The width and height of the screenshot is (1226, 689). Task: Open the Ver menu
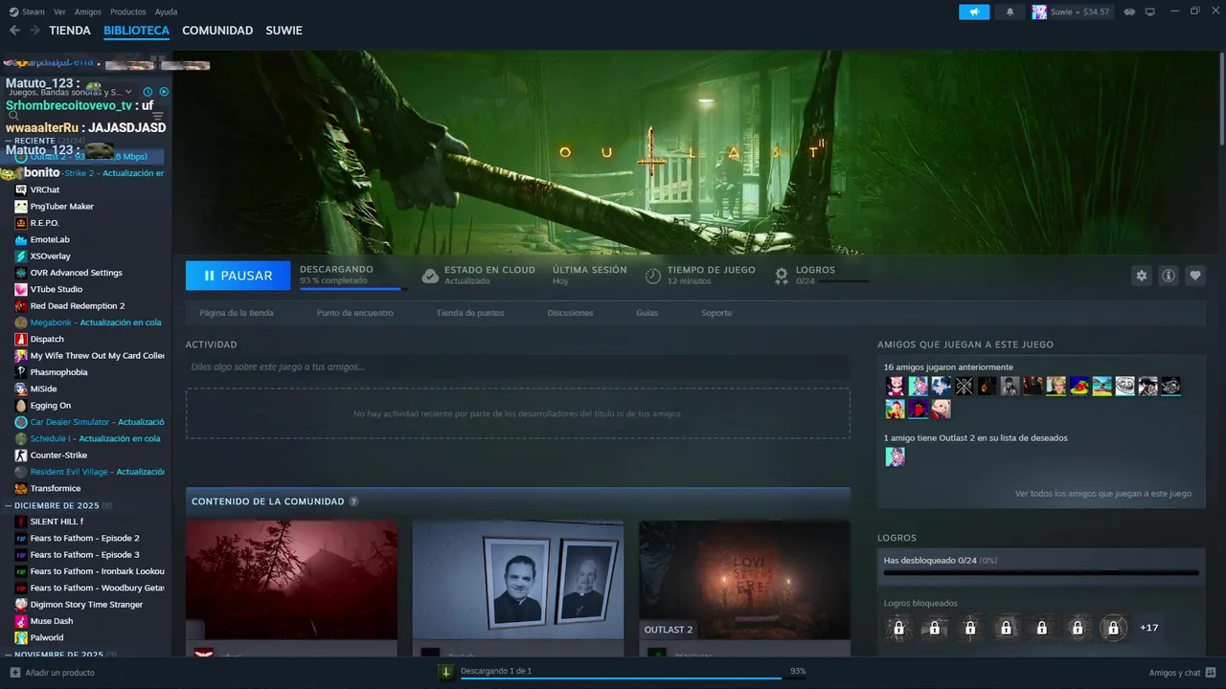59,11
